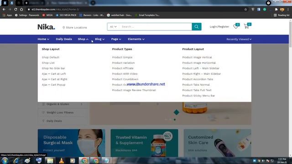Expand Organic & Gluten category arrow
The height and width of the screenshot is (164, 292).
[x=81, y=104]
